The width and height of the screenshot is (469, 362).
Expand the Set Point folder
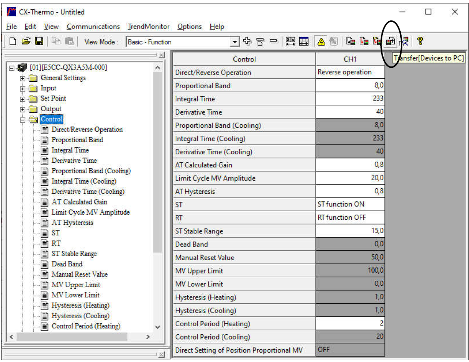click(x=23, y=99)
